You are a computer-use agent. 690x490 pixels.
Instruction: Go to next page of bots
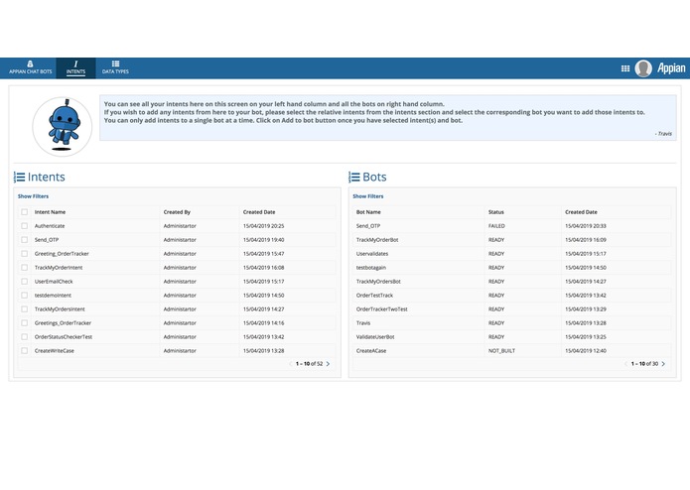pos(663,364)
